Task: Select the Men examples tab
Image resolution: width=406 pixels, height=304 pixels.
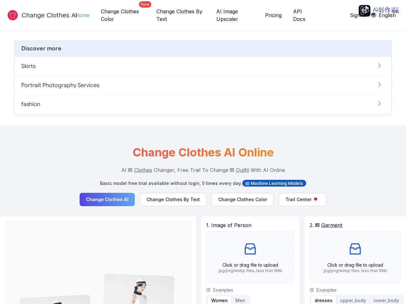Action: click(240, 300)
